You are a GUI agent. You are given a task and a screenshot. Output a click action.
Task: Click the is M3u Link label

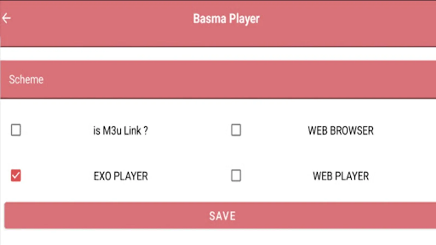120,131
